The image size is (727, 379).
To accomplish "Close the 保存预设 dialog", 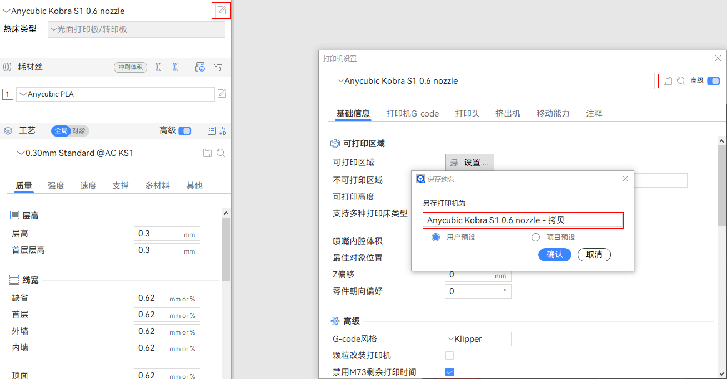I will (625, 179).
